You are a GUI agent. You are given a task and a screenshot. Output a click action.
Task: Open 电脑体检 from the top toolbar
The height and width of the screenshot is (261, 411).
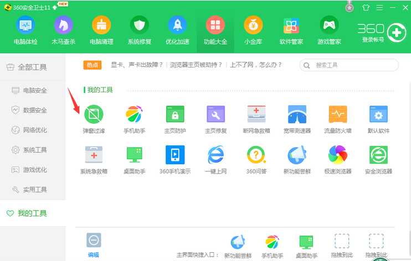tap(25, 30)
